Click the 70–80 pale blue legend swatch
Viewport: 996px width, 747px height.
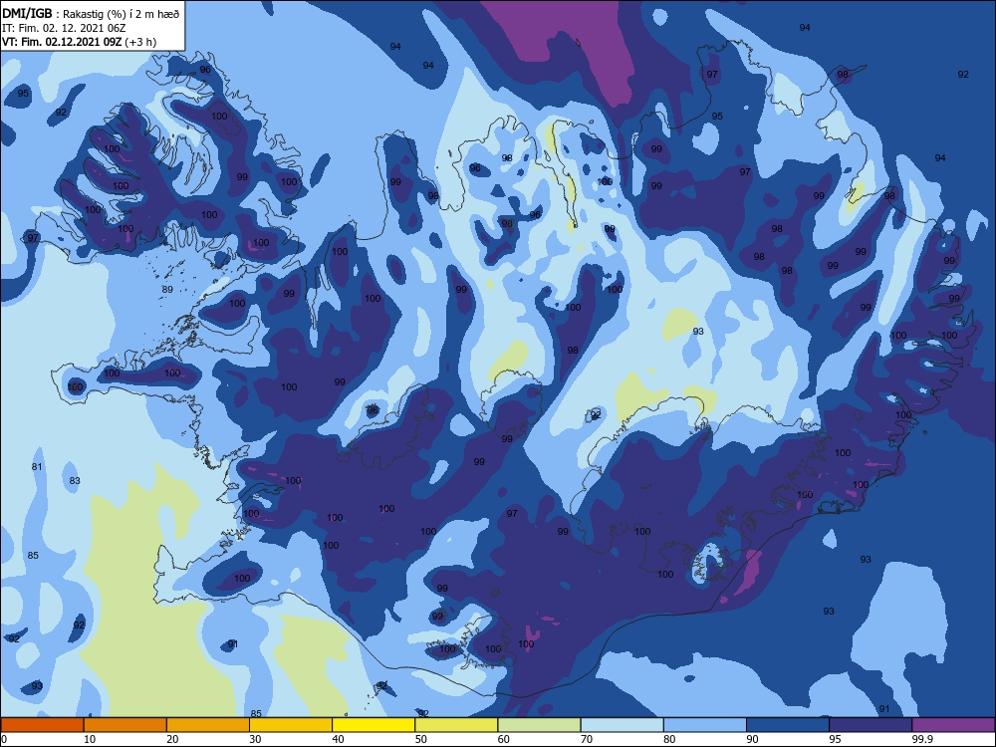[x=622, y=725]
